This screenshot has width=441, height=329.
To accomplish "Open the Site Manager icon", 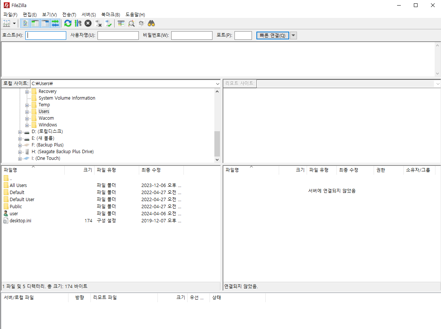I will click(x=6, y=23).
